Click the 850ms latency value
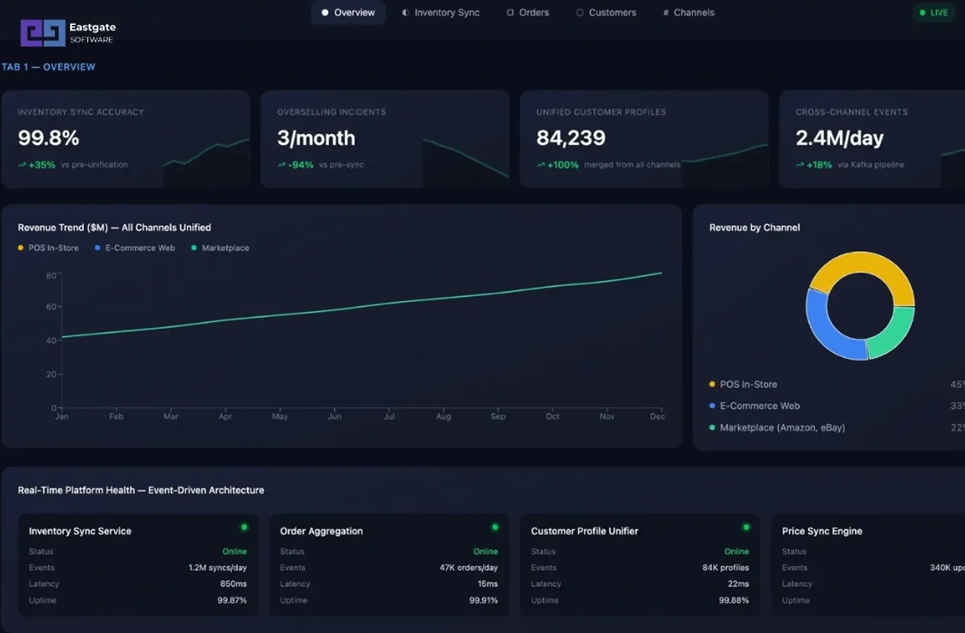Image resolution: width=965 pixels, height=633 pixels. [x=234, y=584]
